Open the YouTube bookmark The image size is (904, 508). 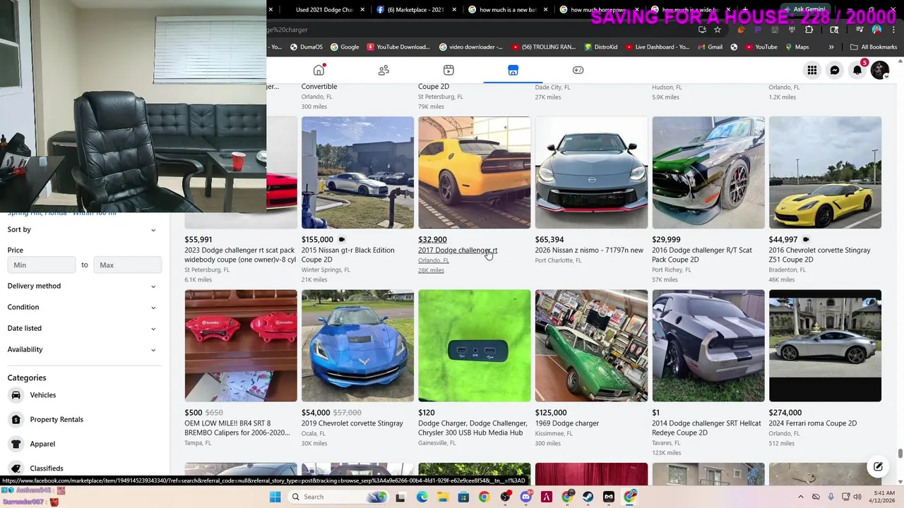click(760, 47)
